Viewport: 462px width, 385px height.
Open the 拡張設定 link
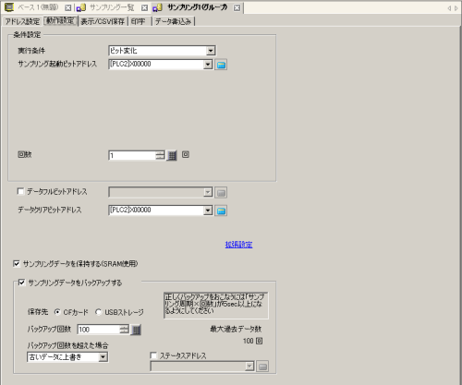coord(238,245)
